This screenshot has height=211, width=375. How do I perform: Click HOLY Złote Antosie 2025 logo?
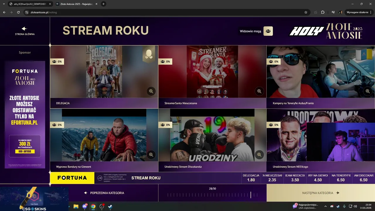(x=326, y=31)
